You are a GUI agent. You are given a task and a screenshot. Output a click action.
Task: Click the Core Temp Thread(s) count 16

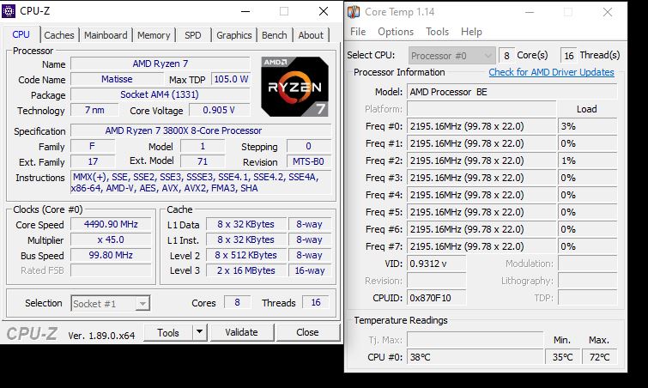(569, 56)
